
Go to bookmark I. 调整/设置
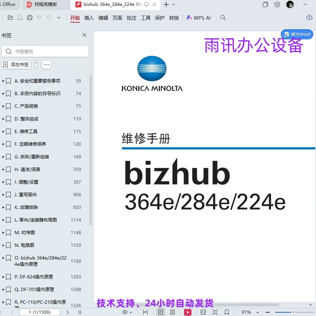(x=26, y=182)
